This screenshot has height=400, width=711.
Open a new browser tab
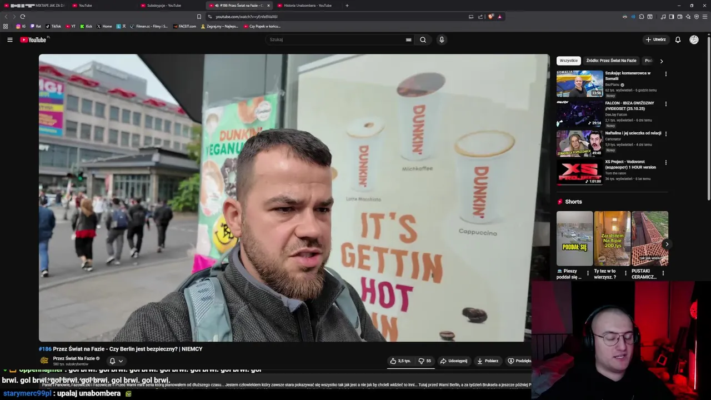347,6
